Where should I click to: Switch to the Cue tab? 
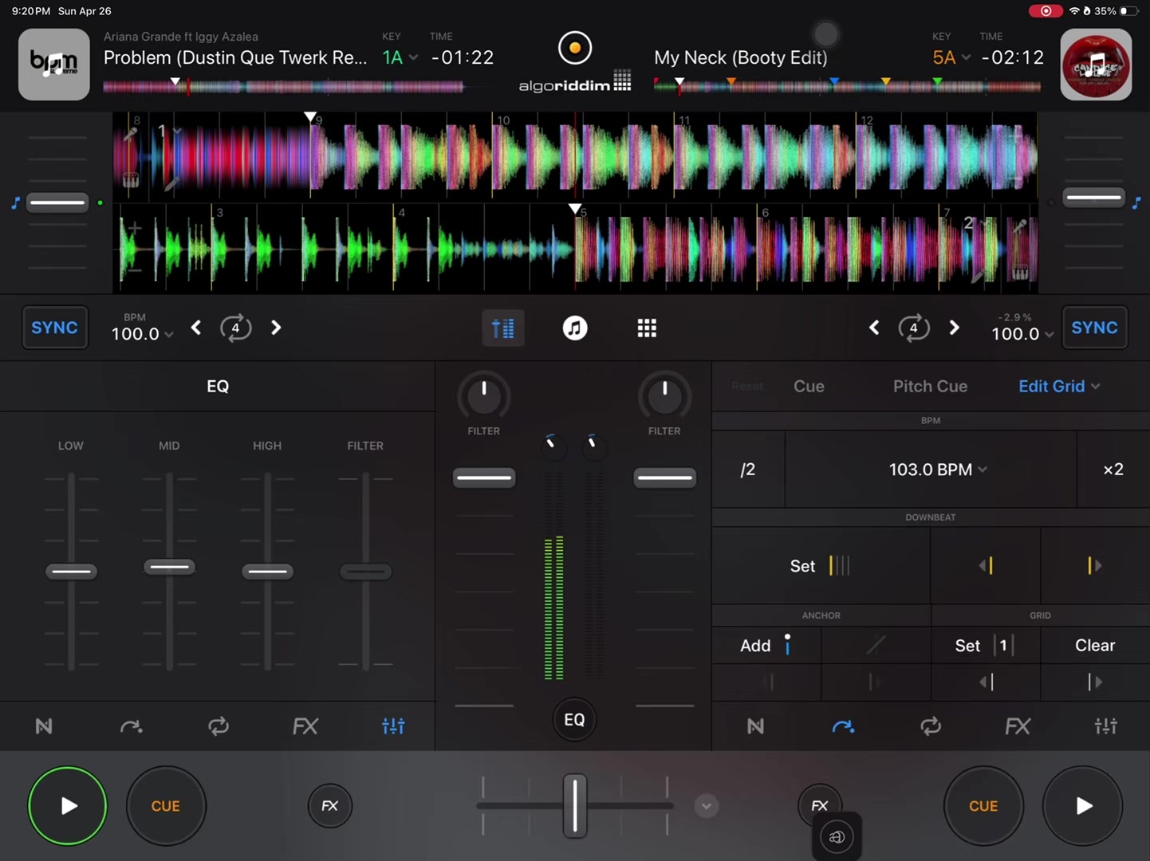pyautogui.click(x=809, y=387)
